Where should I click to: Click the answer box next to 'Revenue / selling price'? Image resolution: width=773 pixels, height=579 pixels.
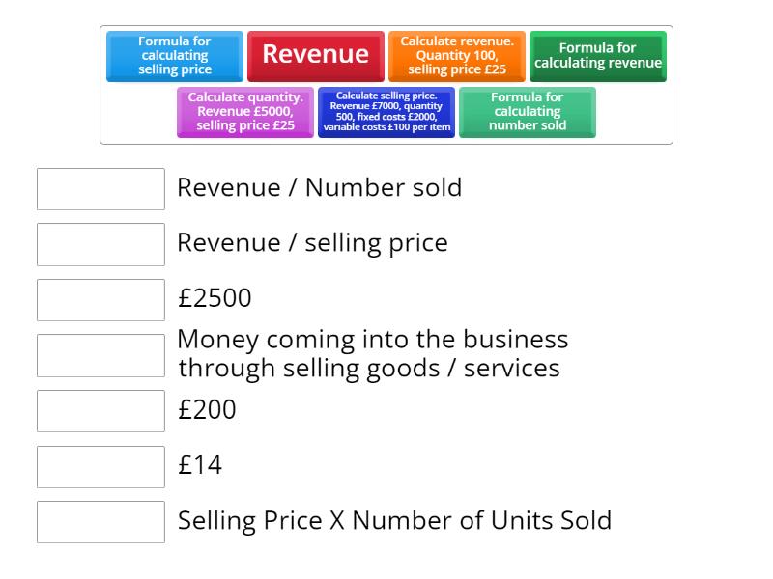[x=101, y=244]
